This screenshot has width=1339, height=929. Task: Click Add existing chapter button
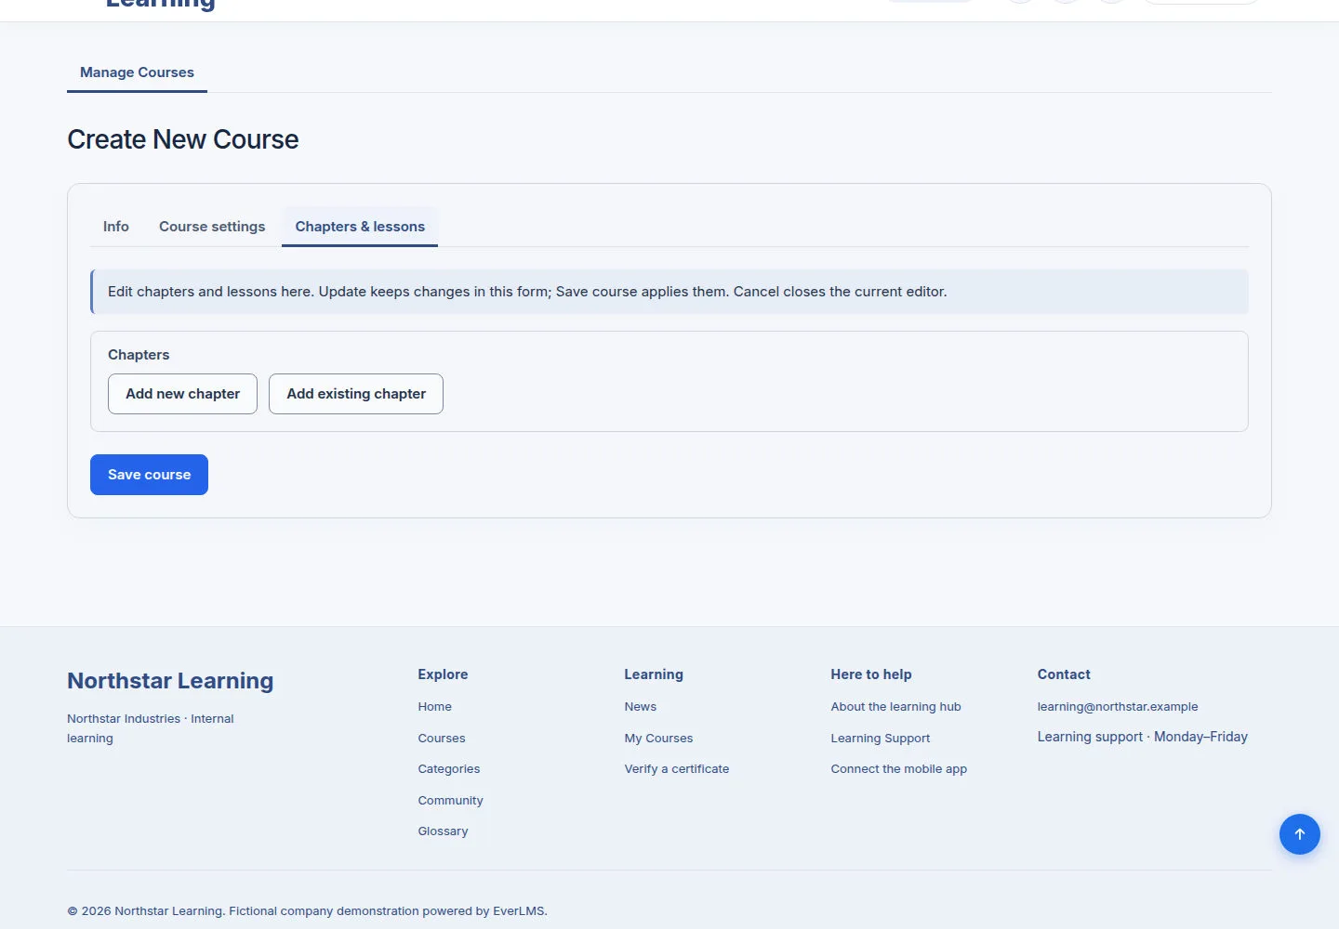pyautogui.click(x=356, y=394)
